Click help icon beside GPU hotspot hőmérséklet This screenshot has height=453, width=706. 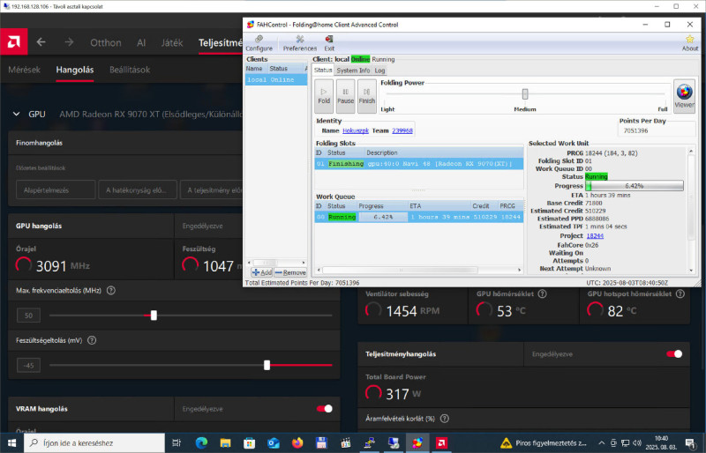pyautogui.click(x=680, y=293)
